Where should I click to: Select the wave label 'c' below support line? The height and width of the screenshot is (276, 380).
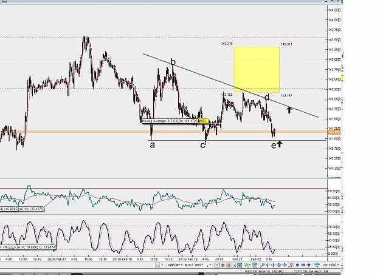click(x=203, y=145)
